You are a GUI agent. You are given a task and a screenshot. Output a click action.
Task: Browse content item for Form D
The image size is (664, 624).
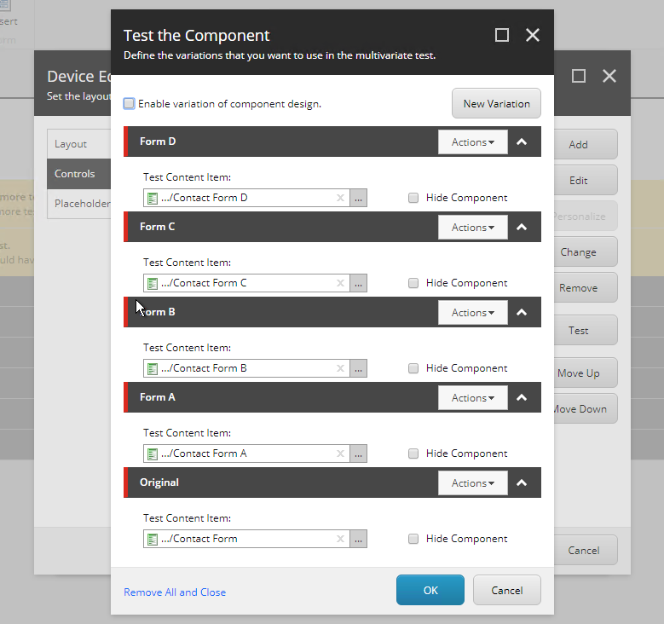point(359,198)
